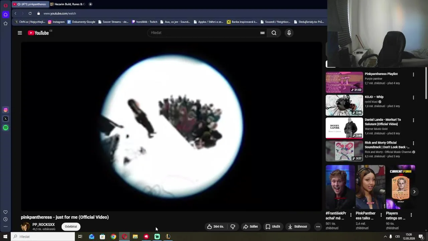The width and height of the screenshot is (428, 241).
Task: Download the video with Stáhnout button
Action: (298, 227)
